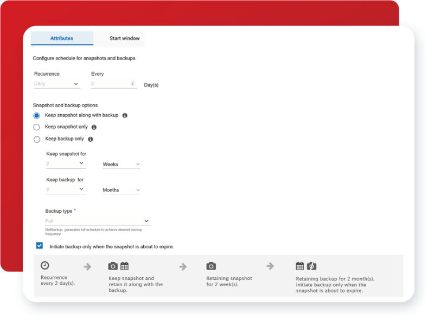Click the calendar icon above Retaining backup text
Image resolution: width=434 pixels, height=322 pixels.
[299, 265]
